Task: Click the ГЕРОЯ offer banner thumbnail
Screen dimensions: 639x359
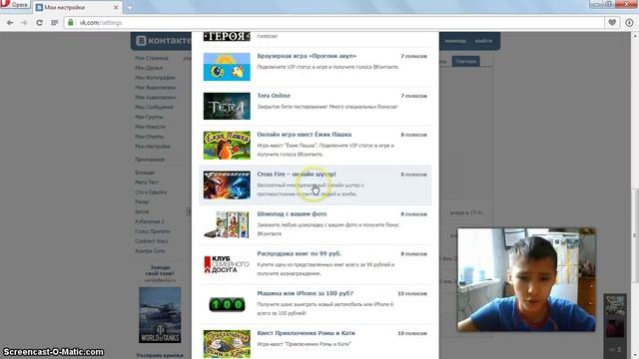Action: 227,36
